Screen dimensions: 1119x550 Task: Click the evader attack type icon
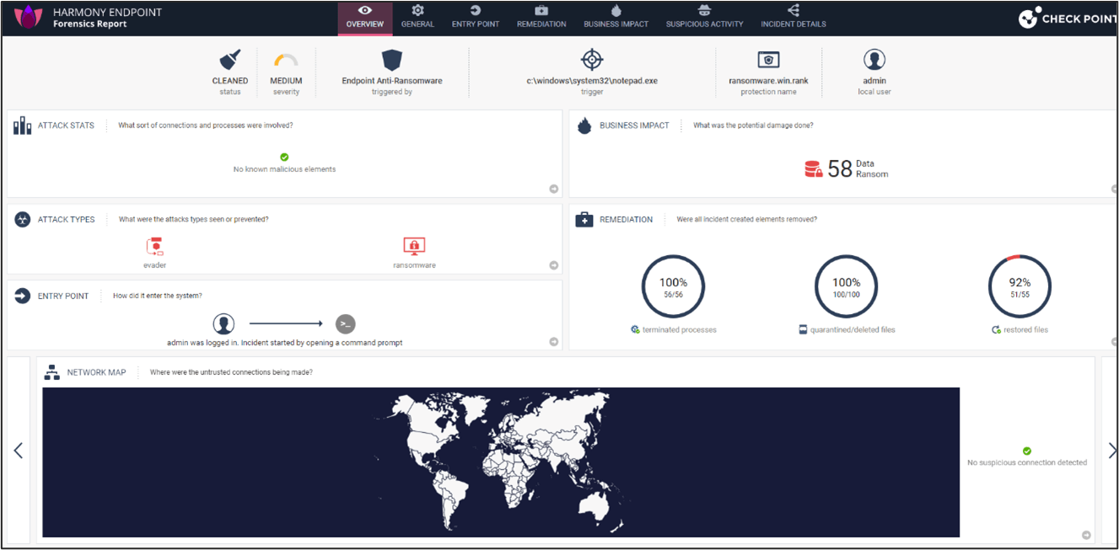point(154,246)
